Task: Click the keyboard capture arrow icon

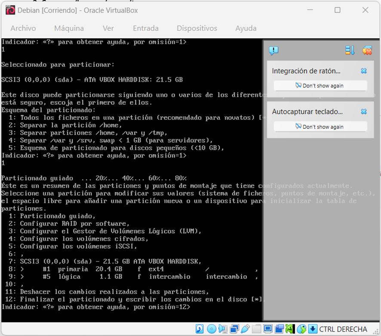Action: point(313,329)
